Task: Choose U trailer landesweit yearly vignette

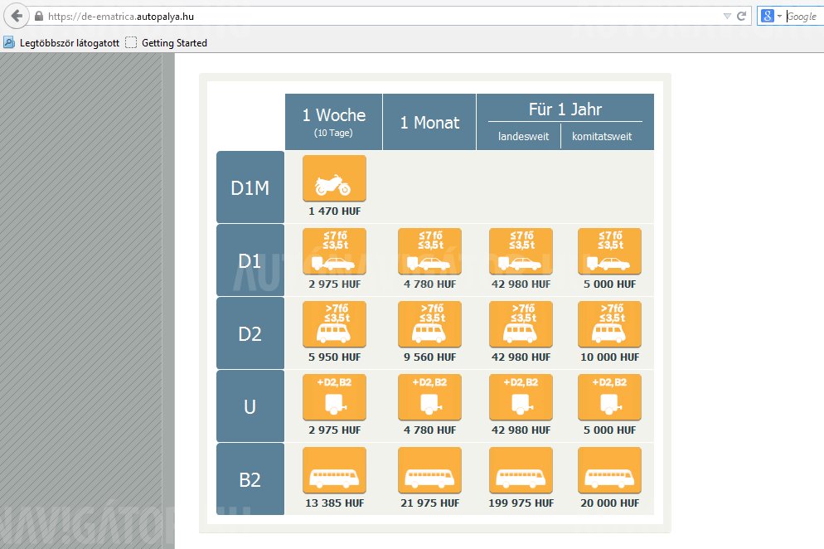Action: [x=521, y=397]
